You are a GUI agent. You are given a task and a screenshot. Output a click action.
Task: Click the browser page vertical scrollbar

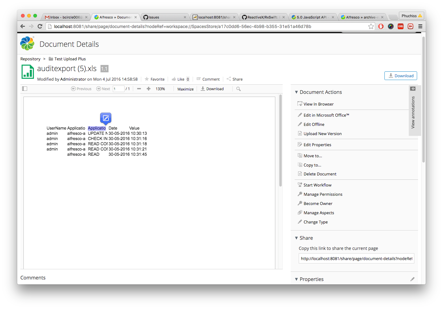(424, 99)
